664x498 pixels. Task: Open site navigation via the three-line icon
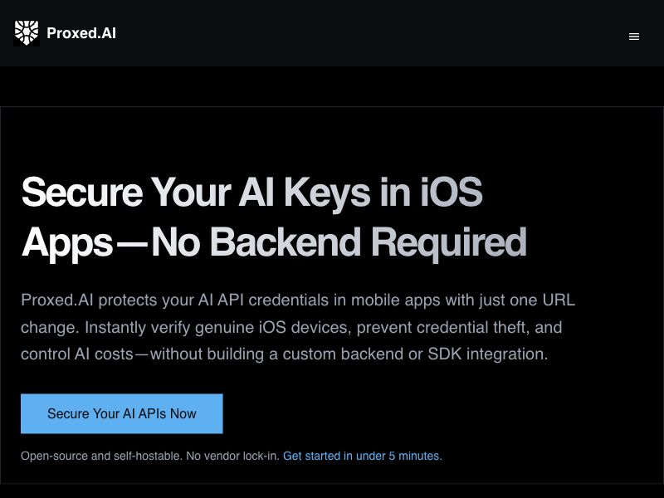click(634, 37)
